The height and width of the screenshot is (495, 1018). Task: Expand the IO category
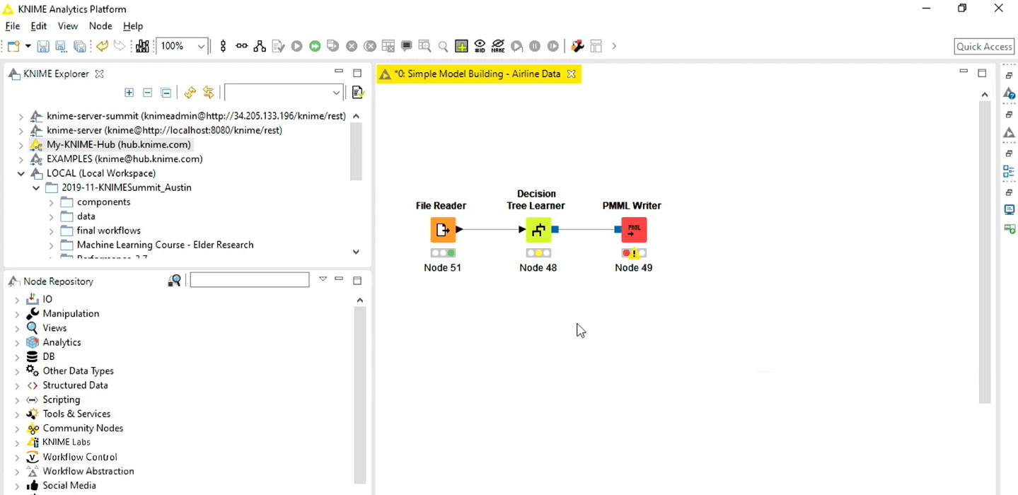(x=17, y=300)
